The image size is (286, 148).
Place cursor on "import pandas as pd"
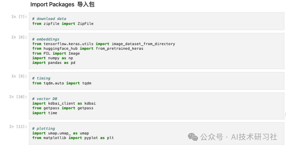point(54,63)
